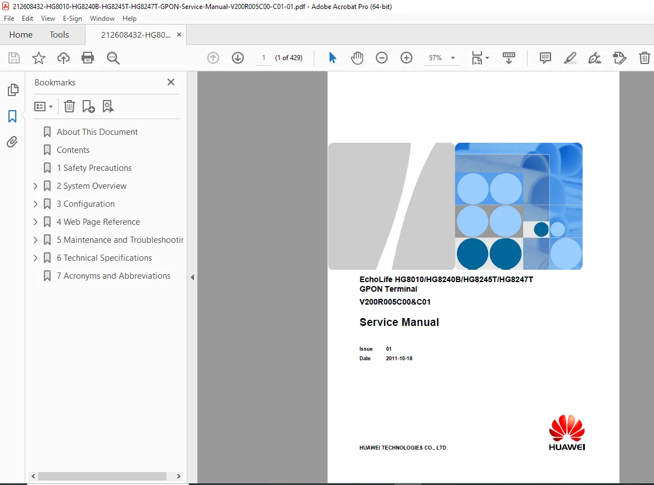
Task: Switch to the Tools tab
Action: pos(59,35)
